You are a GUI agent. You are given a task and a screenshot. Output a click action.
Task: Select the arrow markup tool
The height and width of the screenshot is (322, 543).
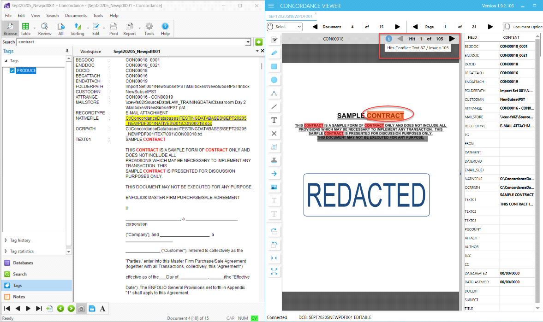[x=274, y=174]
